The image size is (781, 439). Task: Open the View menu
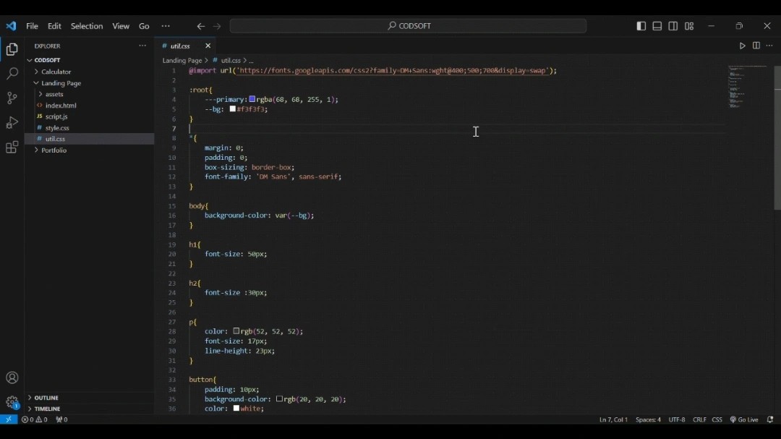pyautogui.click(x=121, y=26)
